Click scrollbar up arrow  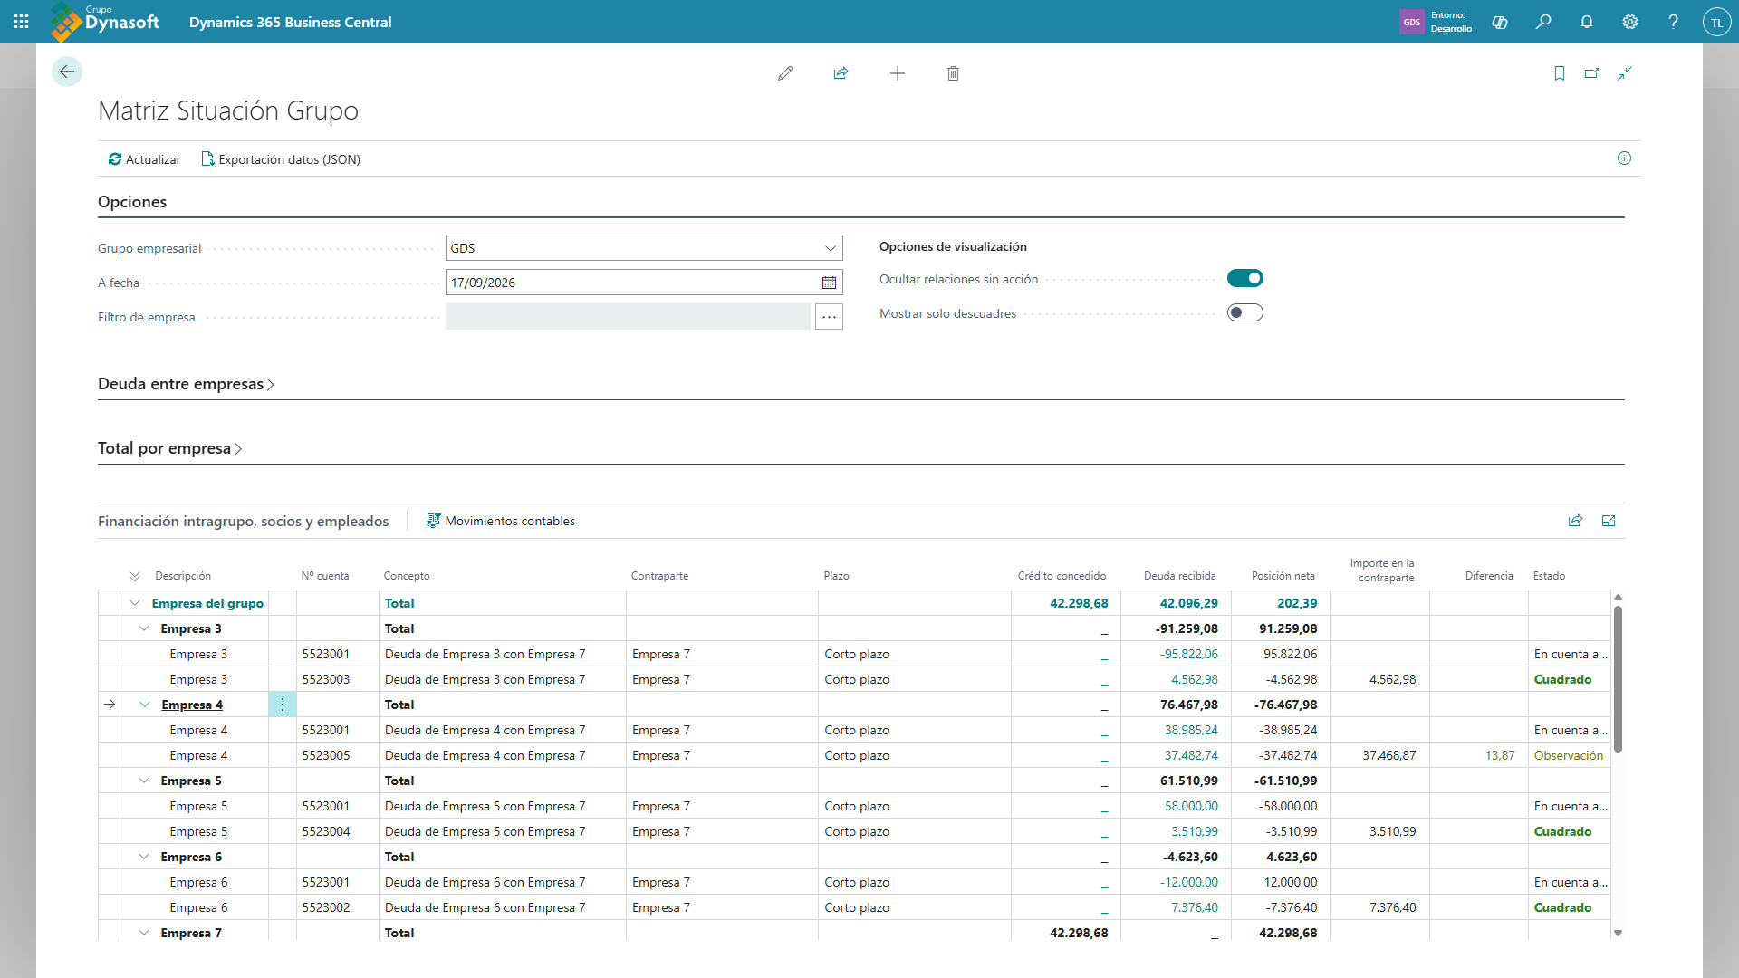pyautogui.click(x=1618, y=598)
